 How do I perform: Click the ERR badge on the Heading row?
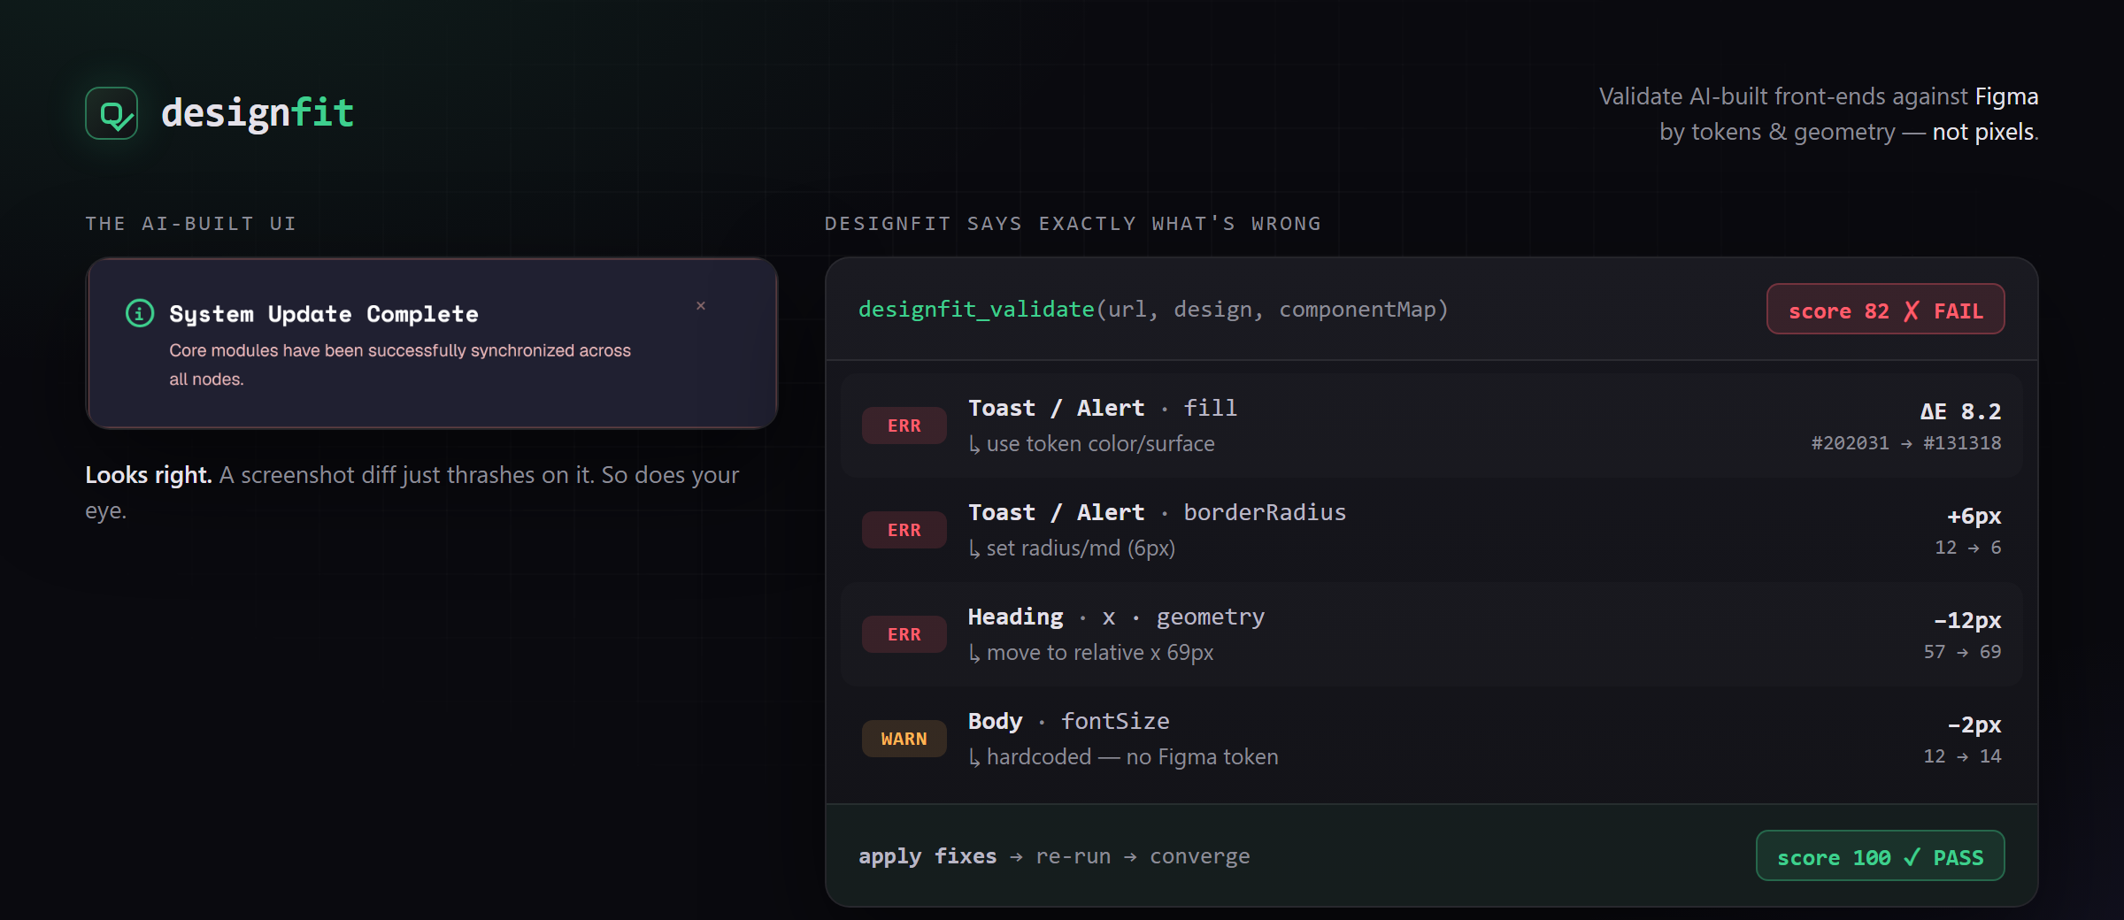[x=904, y=634]
